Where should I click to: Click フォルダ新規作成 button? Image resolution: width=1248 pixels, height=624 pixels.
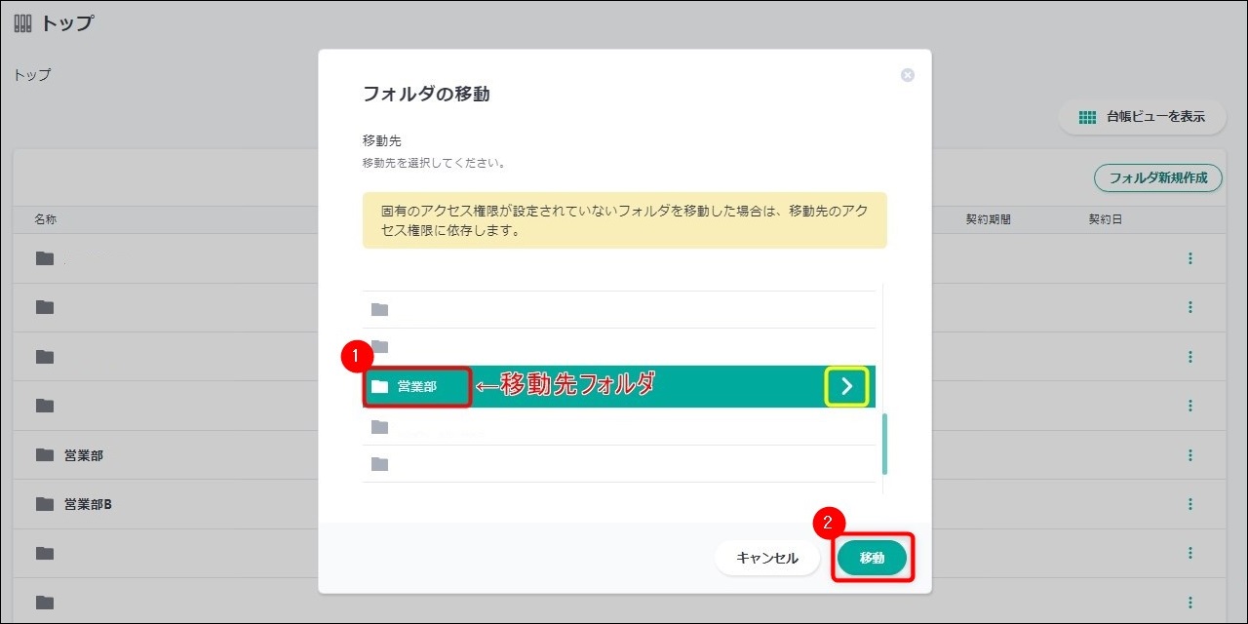1157,177
